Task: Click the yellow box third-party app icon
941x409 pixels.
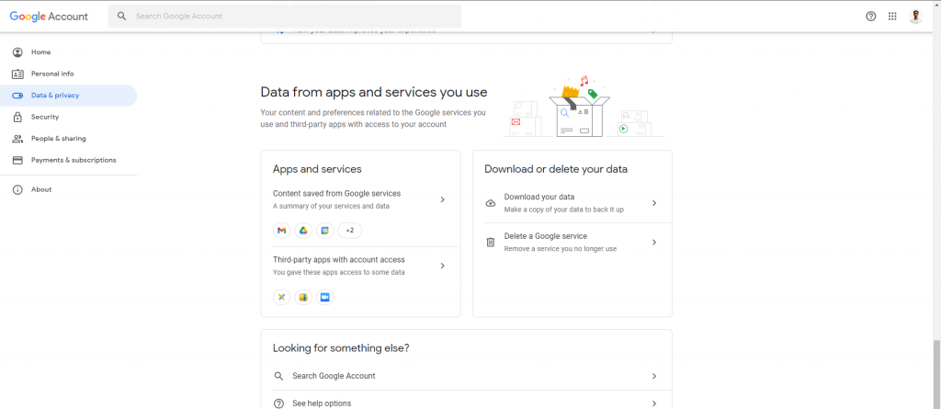Action: click(x=303, y=297)
